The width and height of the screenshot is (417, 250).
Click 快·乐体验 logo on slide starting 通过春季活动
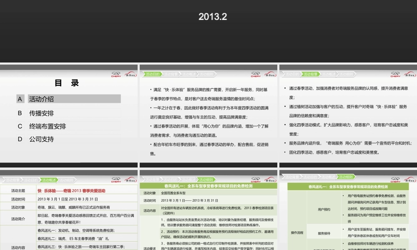(x=410, y=74)
